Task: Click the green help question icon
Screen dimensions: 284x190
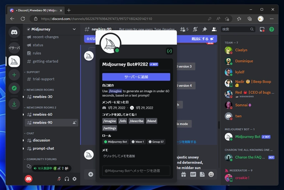Action: point(271,29)
